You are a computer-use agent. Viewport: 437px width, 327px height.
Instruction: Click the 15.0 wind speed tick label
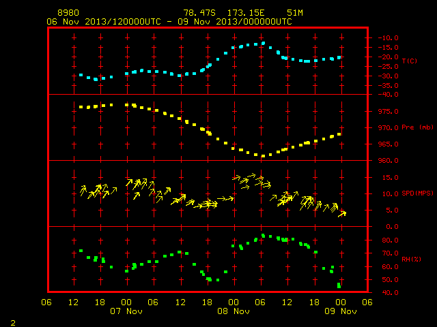(x=390, y=177)
